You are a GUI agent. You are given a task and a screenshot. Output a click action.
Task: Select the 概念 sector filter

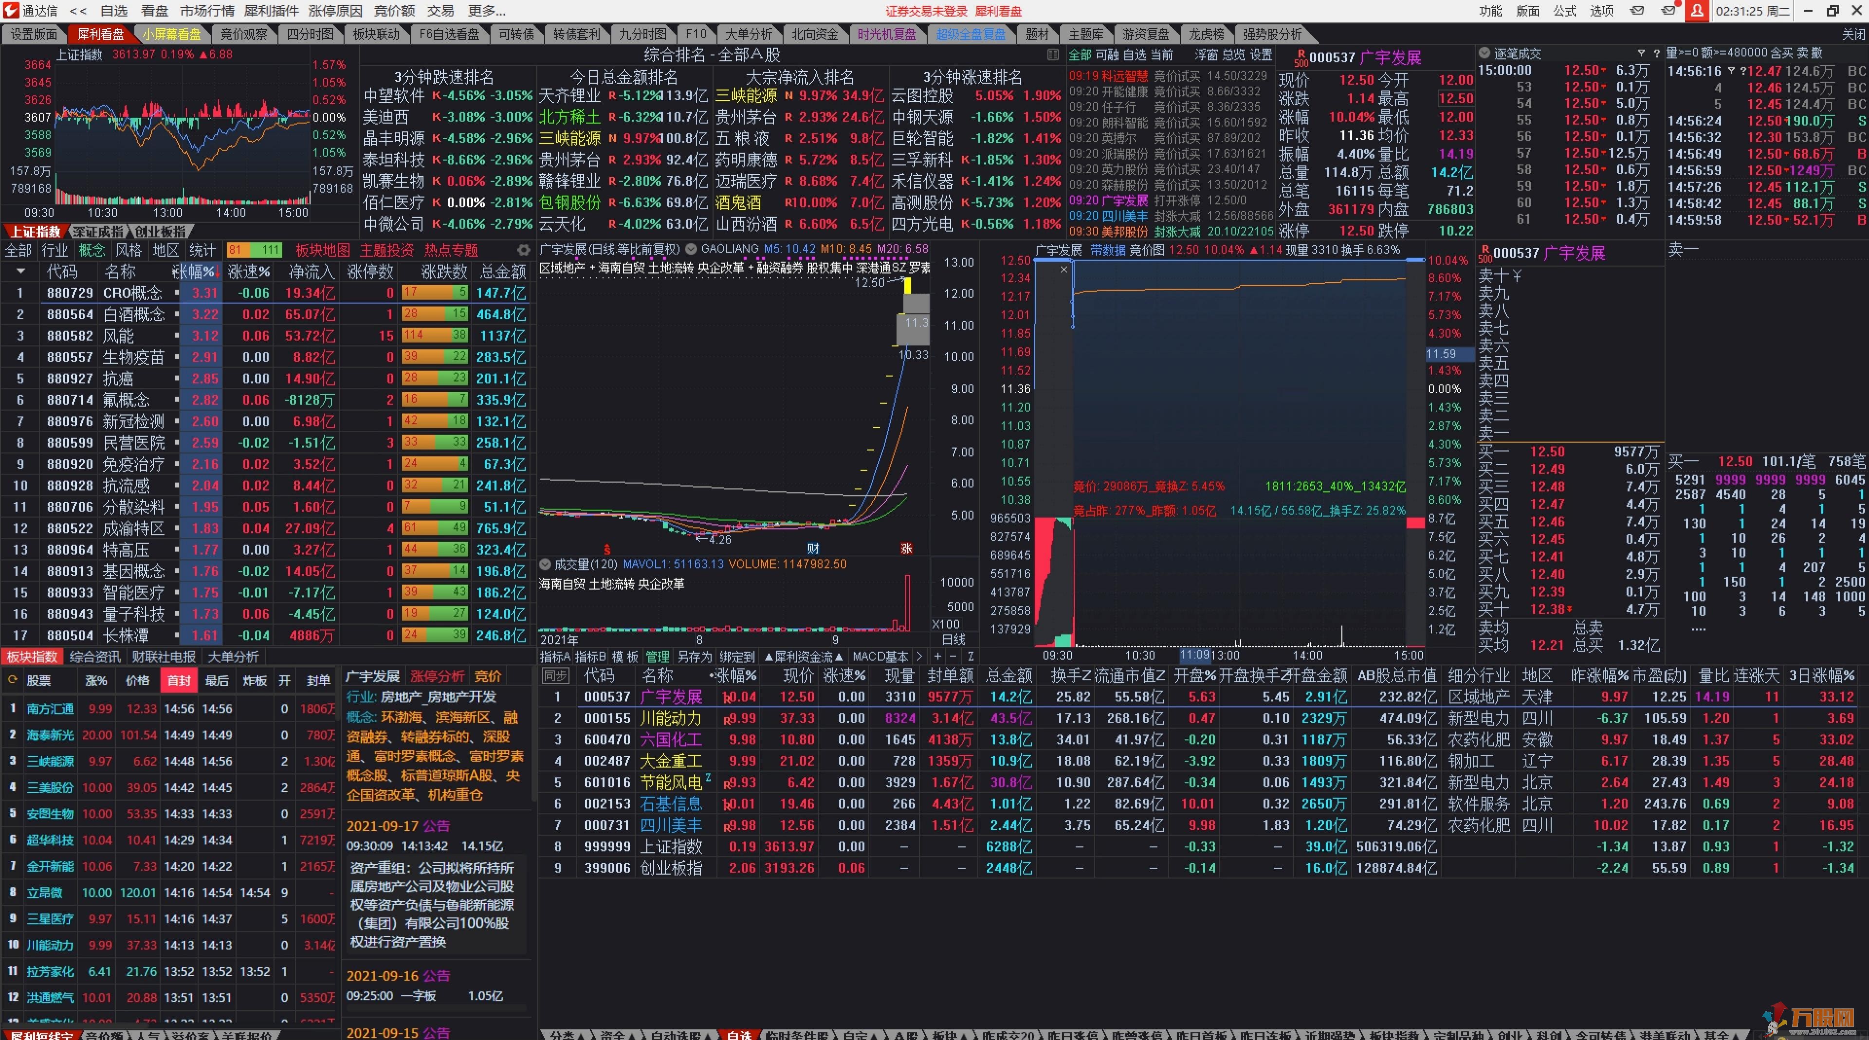click(x=92, y=250)
